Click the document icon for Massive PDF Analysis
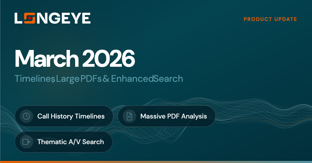This screenshot has width=312, height=163. [x=129, y=116]
